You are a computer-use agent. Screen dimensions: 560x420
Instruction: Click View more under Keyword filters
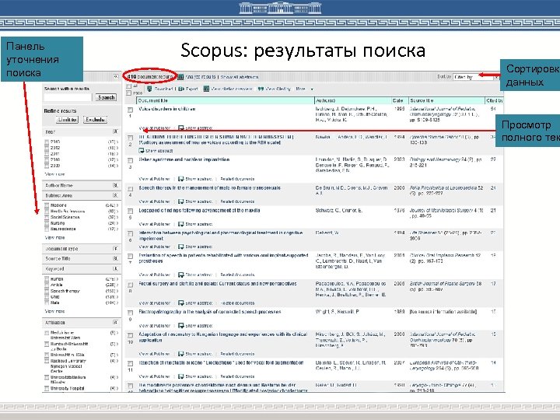click(x=54, y=311)
